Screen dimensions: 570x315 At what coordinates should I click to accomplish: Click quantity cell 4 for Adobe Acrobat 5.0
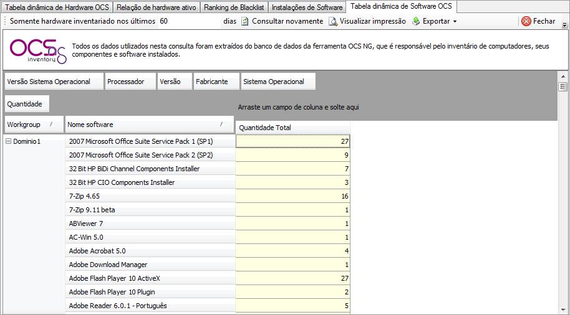[x=292, y=251]
